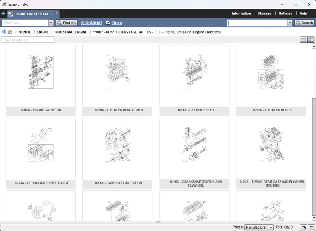The image size is (316, 231).
Task: Click the cascade windows icon in status bar
Action: click(x=304, y=227)
